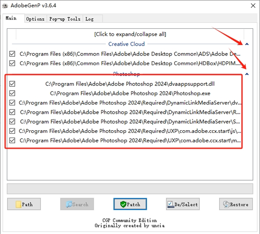
Task: Click the green shield icon on Patch
Action: [x=123, y=204]
